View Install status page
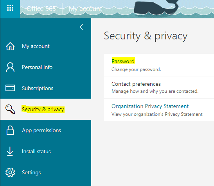214x186 pixels. tap(46, 151)
